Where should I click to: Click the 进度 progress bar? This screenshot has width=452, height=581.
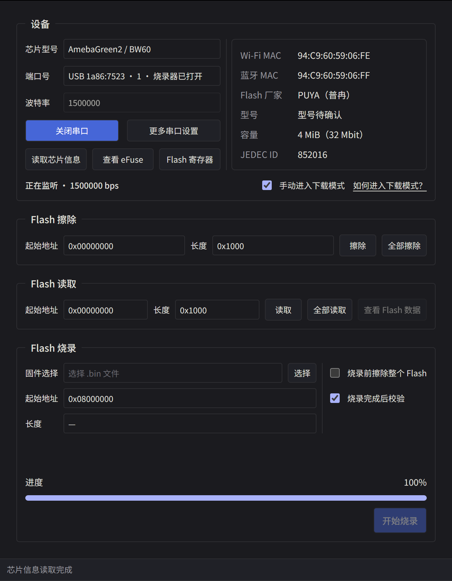[x=226, y=498]
